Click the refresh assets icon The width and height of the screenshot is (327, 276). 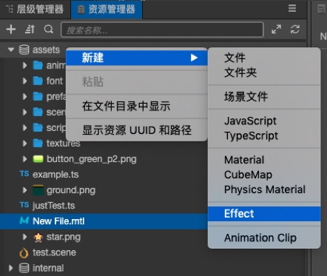point(295,30)
